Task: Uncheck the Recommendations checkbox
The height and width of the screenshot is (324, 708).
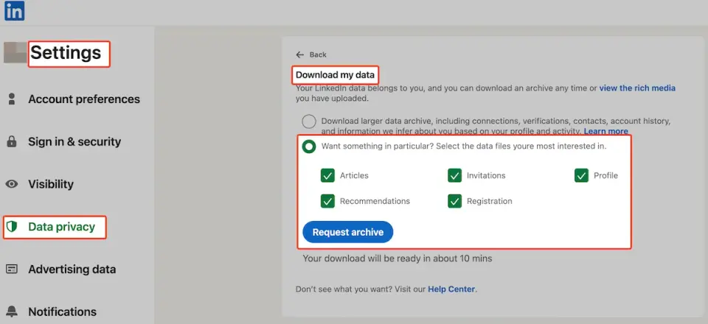Action: tap(327, 201)
